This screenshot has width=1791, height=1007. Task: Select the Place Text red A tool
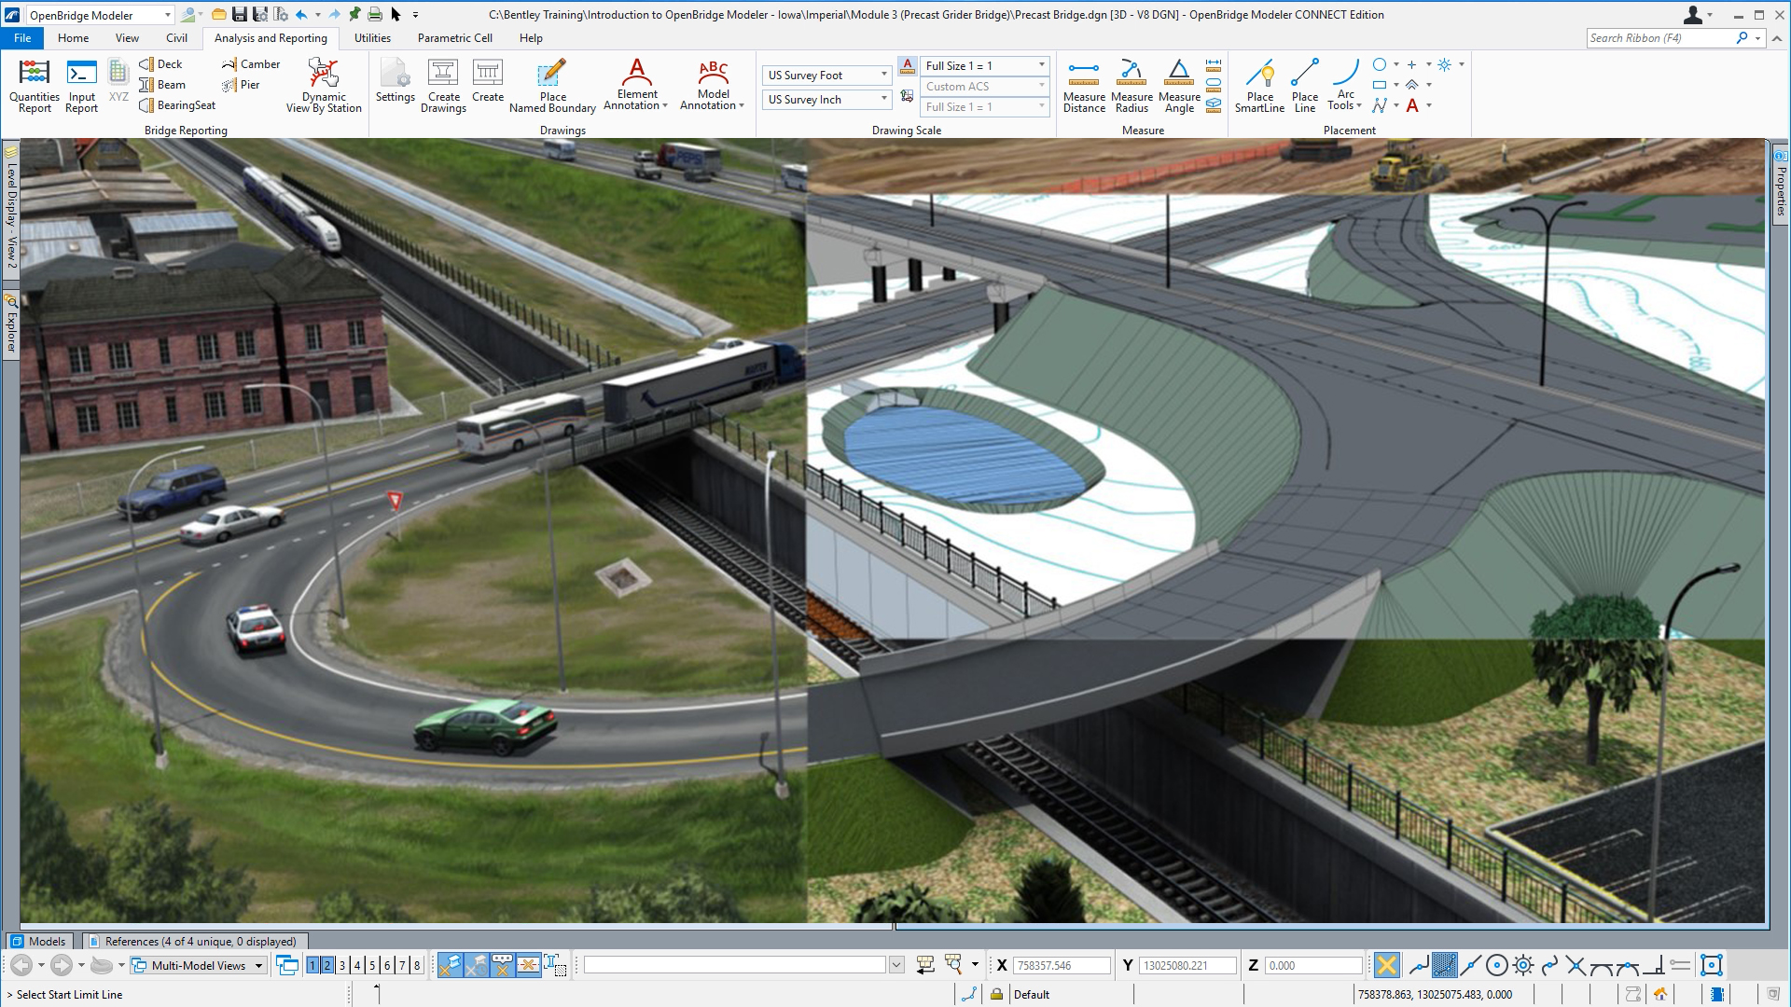point(1412,105)
